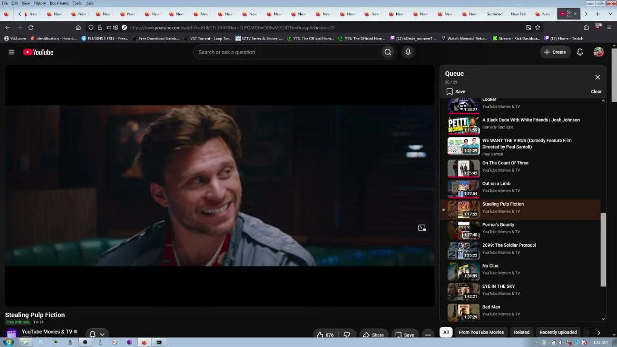Click Stealing Pulp Fiction queue entry

pyautogui.click(x=522, y=209)
